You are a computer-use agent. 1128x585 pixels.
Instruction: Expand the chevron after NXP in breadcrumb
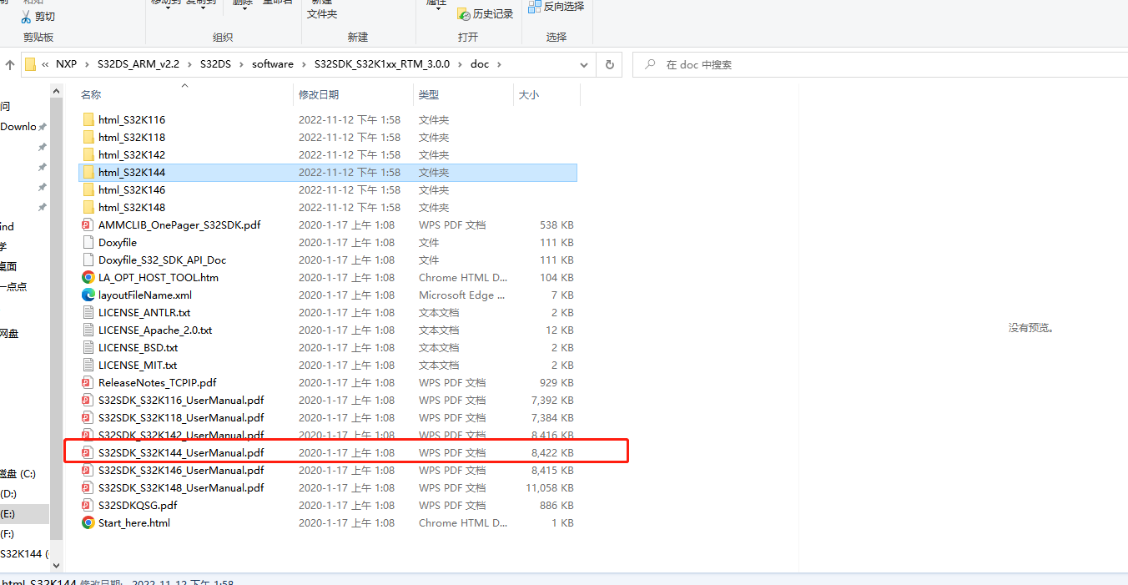(88, 64)
